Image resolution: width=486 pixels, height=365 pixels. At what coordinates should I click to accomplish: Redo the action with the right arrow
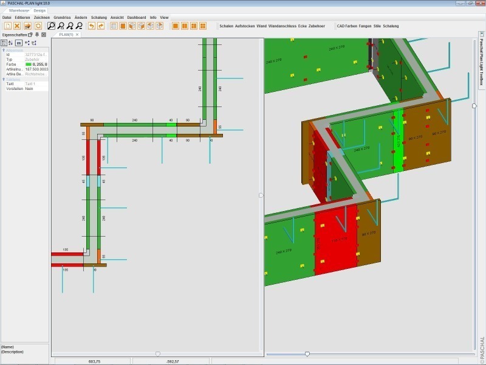(x=101, y=26)
